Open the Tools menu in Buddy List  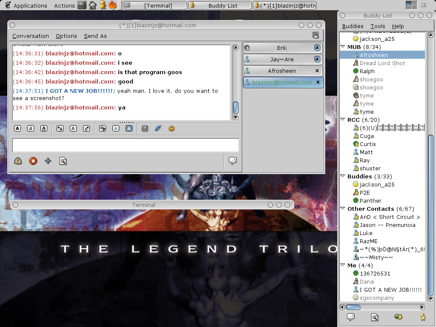(x=378, y=26)
